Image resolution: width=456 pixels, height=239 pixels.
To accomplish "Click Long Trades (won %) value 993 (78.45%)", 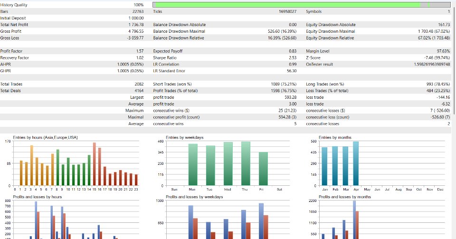I will 438,84.
